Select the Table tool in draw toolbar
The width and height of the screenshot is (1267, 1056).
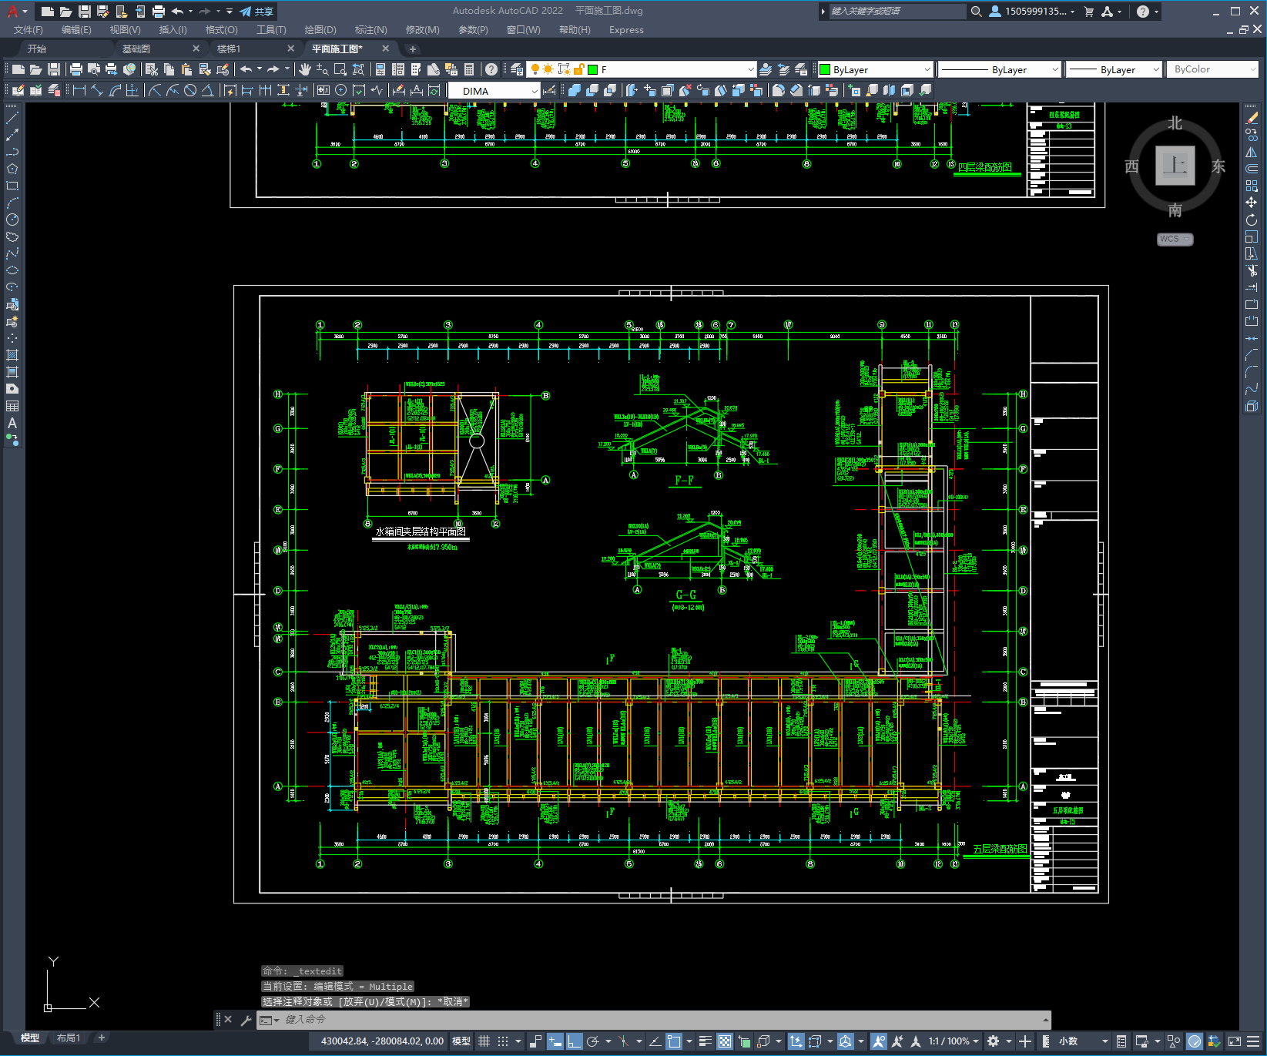[x=12, y=406]
